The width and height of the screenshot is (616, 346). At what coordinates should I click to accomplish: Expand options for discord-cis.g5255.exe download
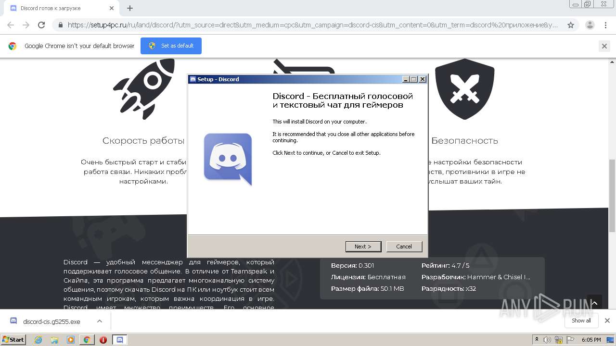pos(99,321)
